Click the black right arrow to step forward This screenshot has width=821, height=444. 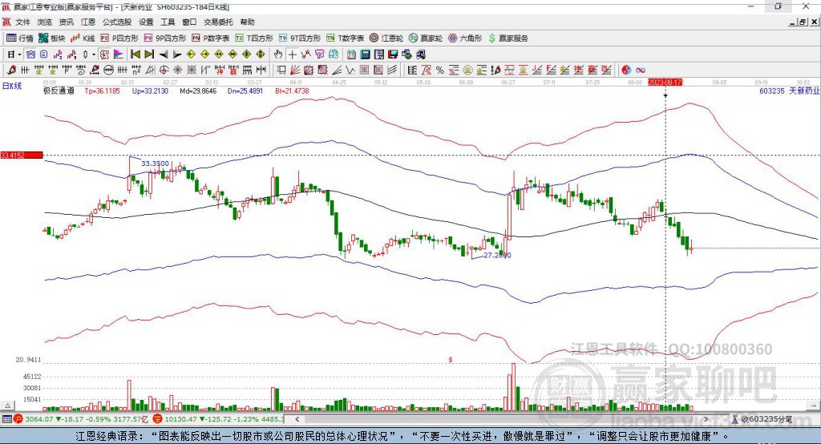pyautogui.click(x=177, y=54)
